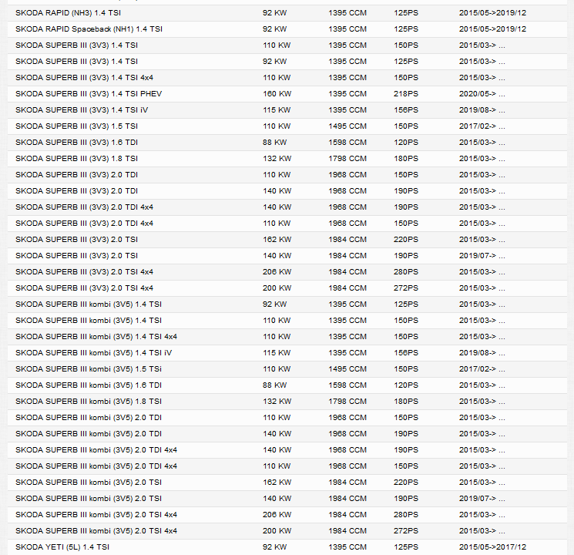This screenshot has height=555, width=574.
Task: Click 280PS in SUPERB kombi 2.0 TSI 4x4 row
Action: point(406,514)
